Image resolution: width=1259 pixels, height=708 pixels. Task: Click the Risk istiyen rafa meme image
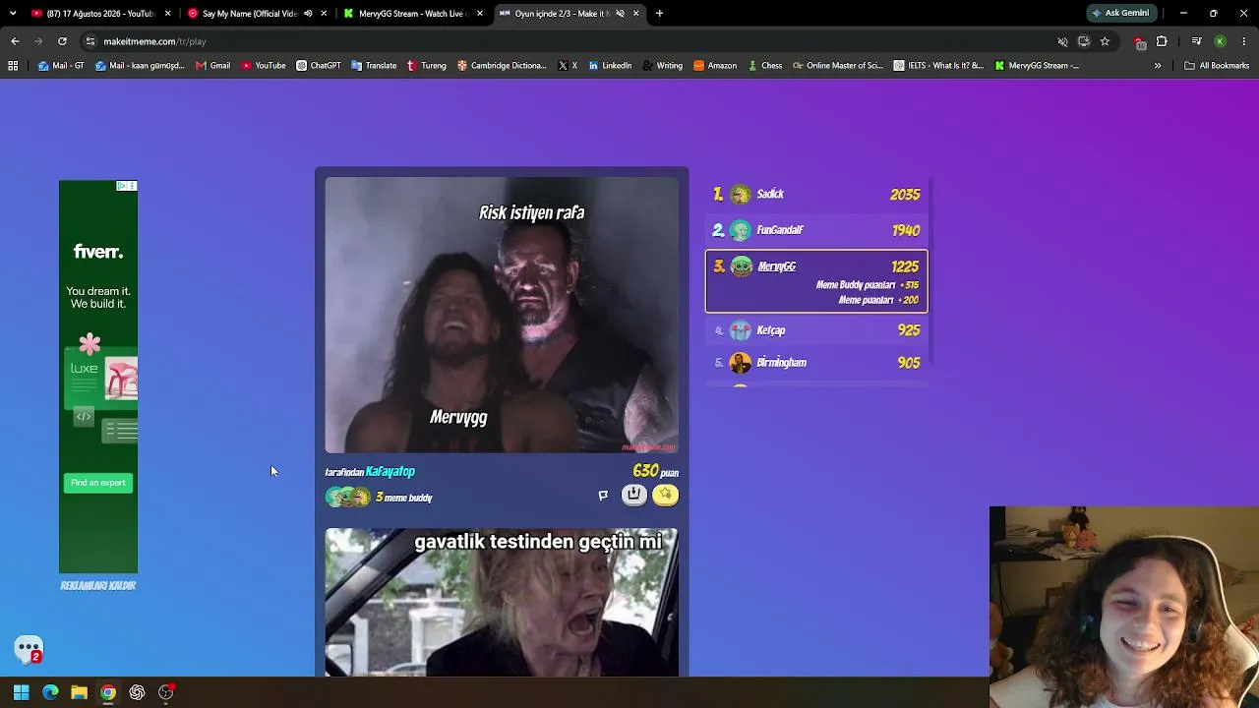point(502,315)
